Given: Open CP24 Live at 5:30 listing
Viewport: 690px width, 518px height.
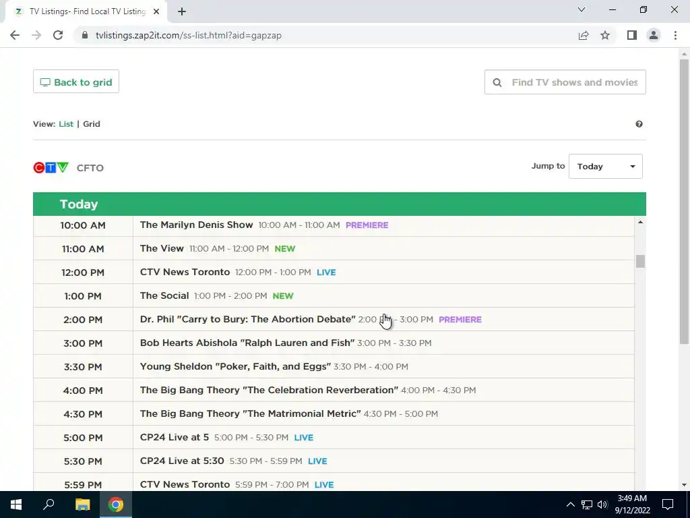Looking at the screenshot, I should (182, 461).
